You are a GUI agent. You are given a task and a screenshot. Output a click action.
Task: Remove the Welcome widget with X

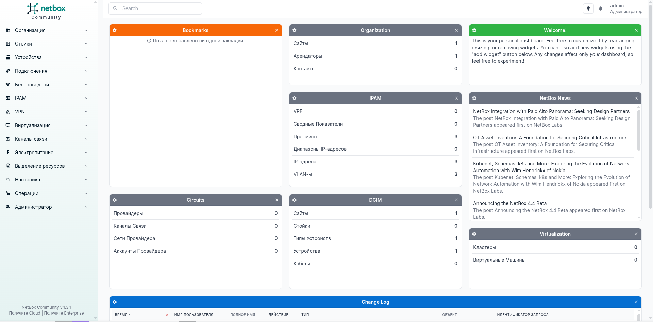pyautogui.click(x=636, y=30)
